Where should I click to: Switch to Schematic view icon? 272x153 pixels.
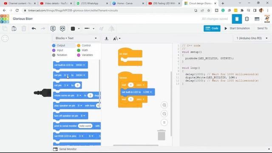pos(247,19)
